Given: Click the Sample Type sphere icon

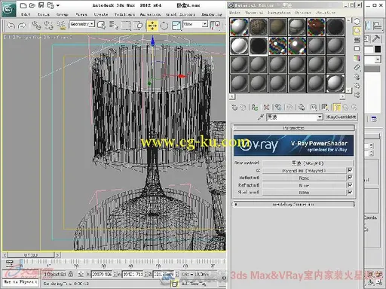Looking at the screenshot, I should pos(357,22).
